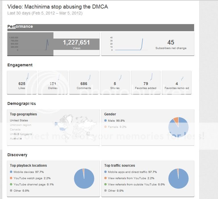Image resolution: width=218 pixels, height=199 pixels.
Task: Select United States in Top geographies
Action: point(19,120)
